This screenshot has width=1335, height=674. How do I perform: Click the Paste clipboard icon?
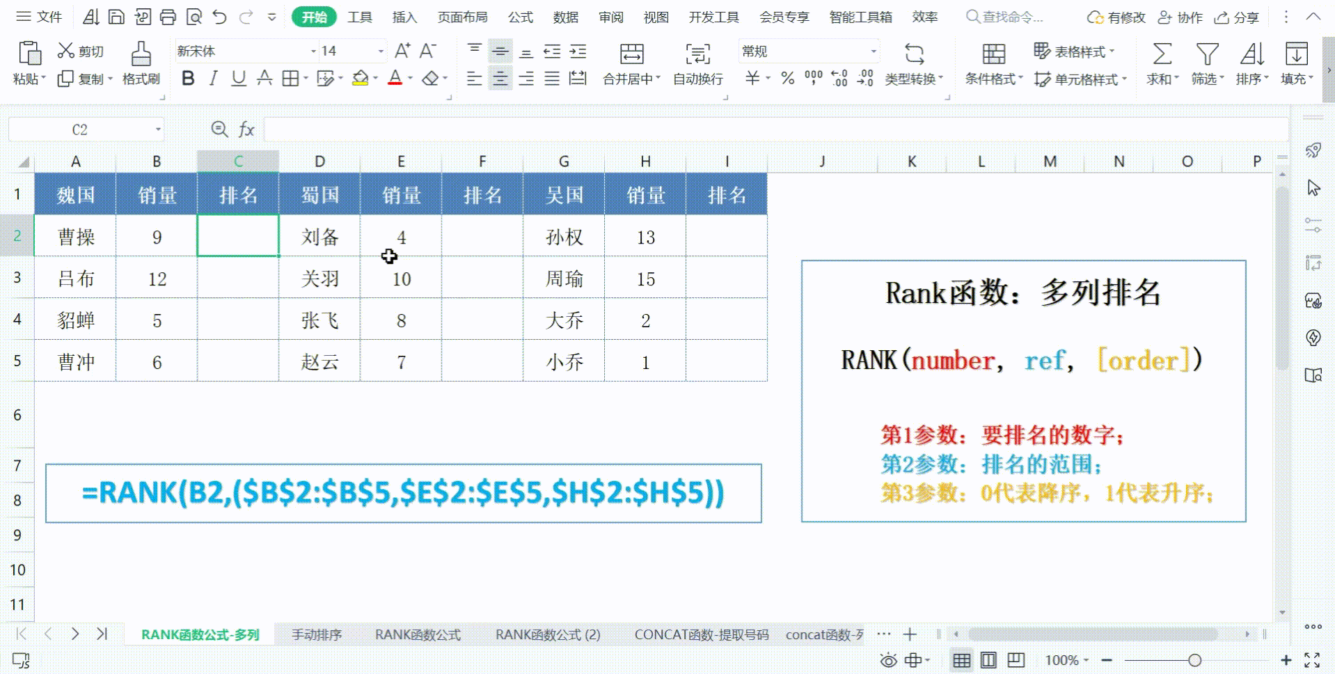(x=29, y=54)
